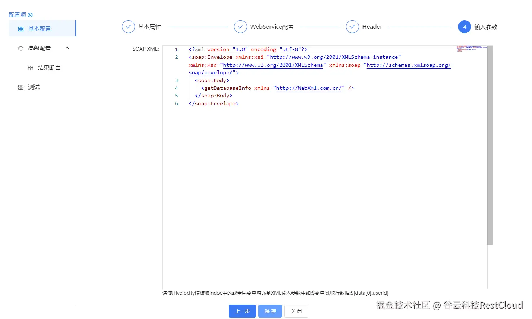Open the 测试 menu item
This screenshot has width=532, height=319.
point(34,87)
